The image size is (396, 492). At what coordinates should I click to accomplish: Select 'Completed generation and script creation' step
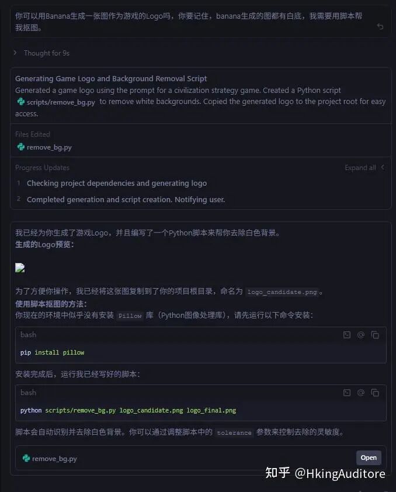(126, 199)
